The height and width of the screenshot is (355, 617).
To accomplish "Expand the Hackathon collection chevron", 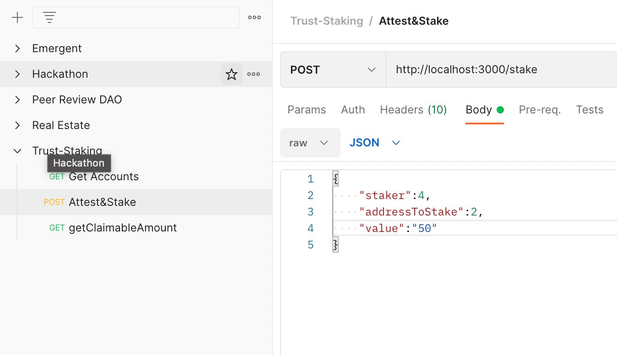I will point(17,74).
